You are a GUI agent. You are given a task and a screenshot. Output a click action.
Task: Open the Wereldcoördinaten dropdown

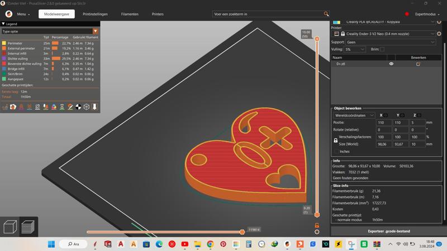(354, 115)
